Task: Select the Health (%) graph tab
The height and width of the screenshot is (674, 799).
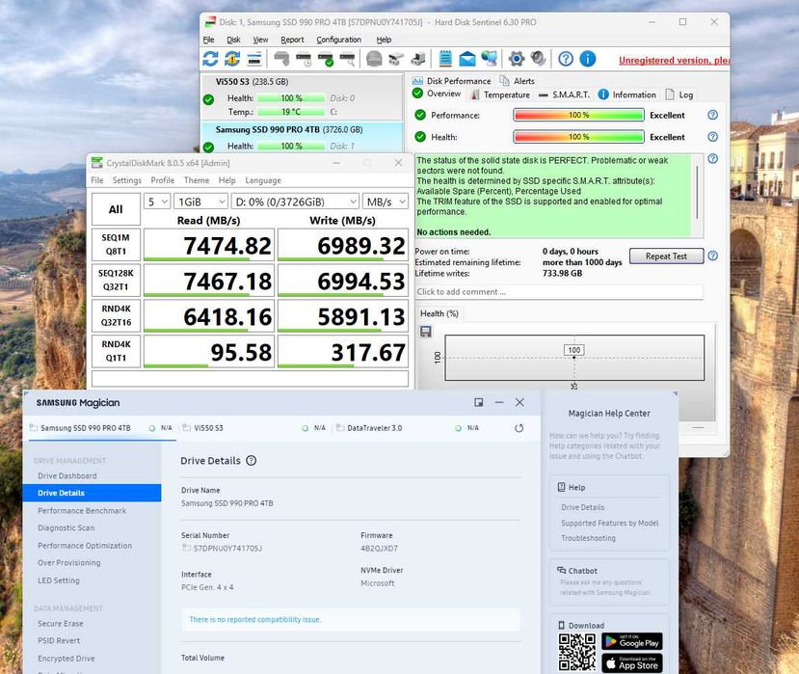Action: pyautogui.click(x=439, y=313)
